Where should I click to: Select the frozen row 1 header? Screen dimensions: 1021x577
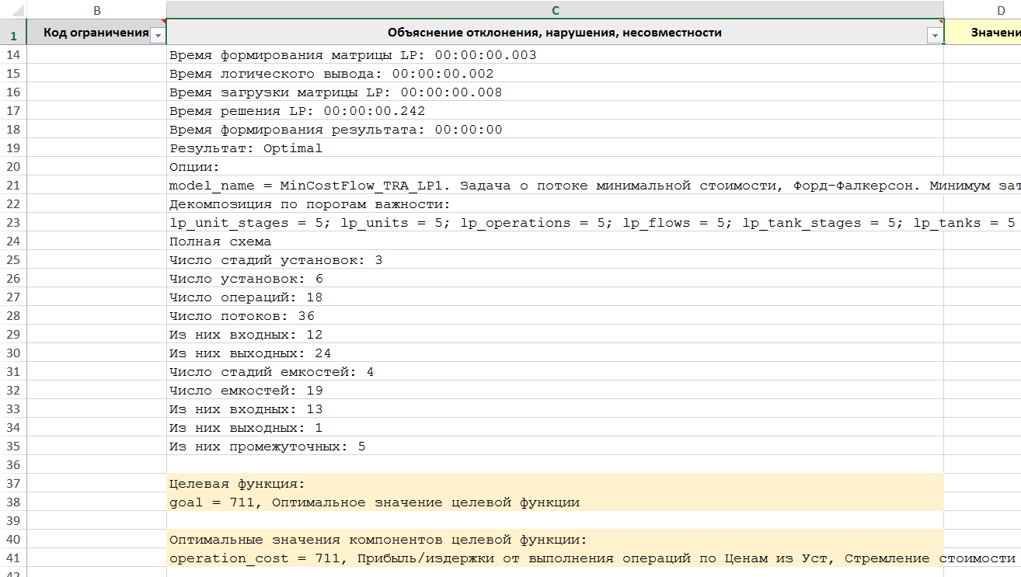(x=13, y=35)
